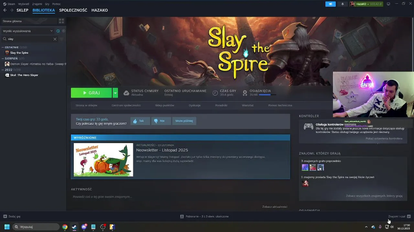
Task: Click achievements progress bar 31/46
Action: pyautogui.click(x=267, y=95)
